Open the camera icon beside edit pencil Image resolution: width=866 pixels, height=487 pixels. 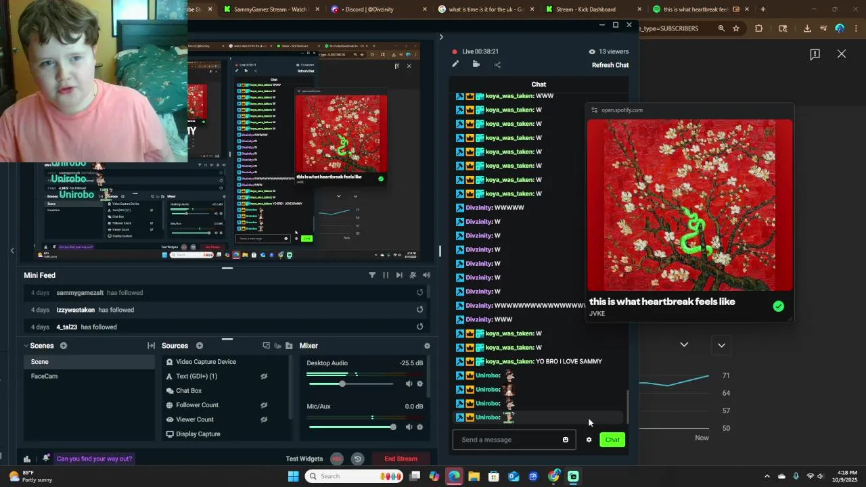(x=476, y=64)
